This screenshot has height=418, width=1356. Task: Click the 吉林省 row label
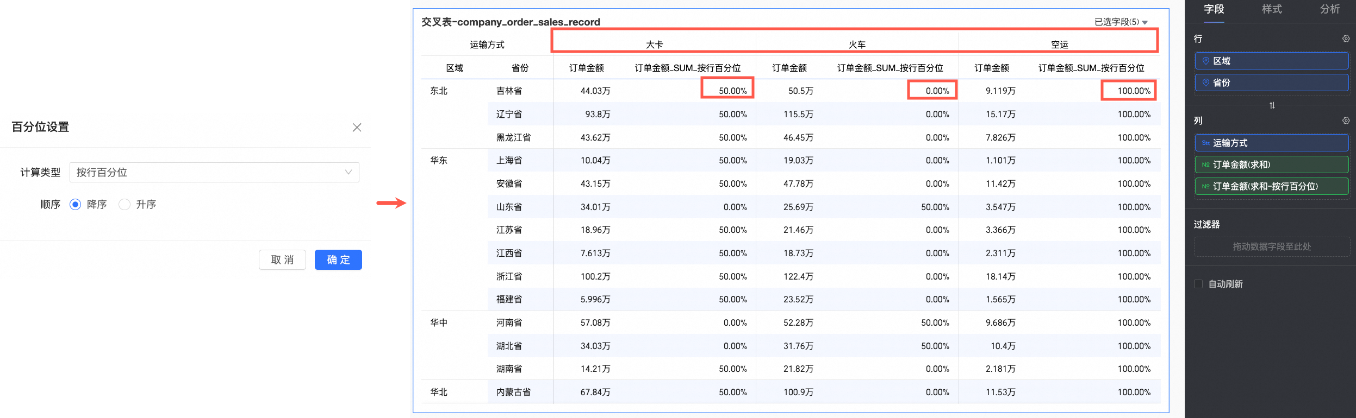509,91
